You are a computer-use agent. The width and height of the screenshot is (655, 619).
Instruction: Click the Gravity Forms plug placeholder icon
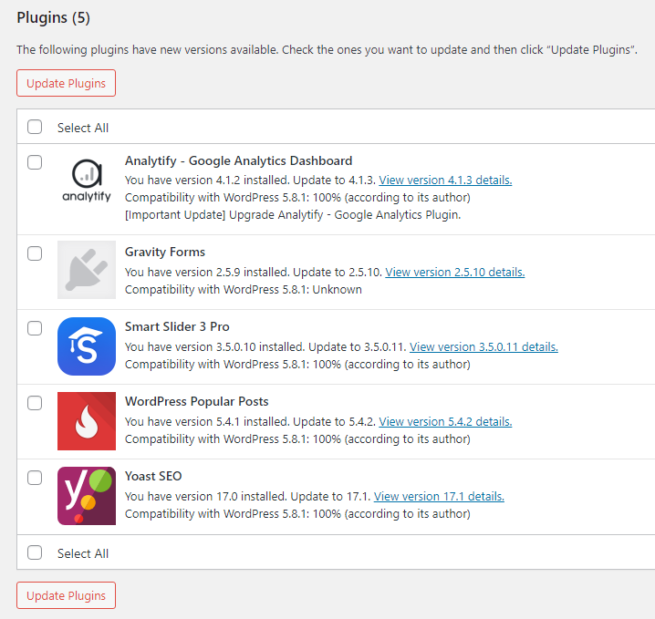tap(87, 270)
